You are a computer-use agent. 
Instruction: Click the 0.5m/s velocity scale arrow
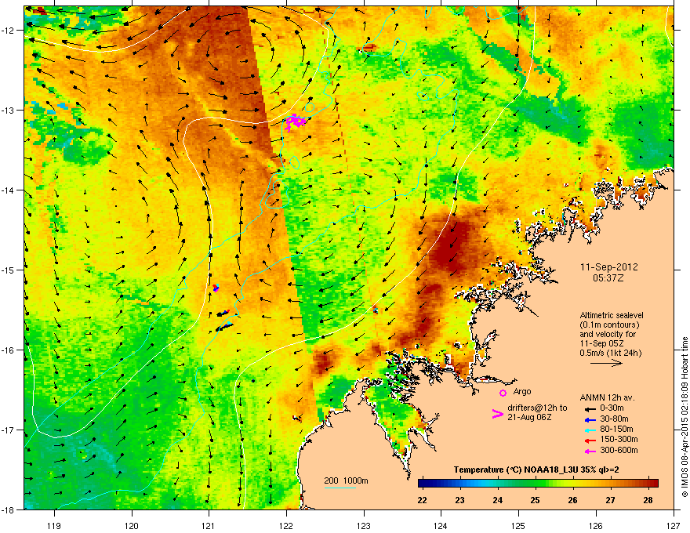pyautogui.click(x=606, y=363)
